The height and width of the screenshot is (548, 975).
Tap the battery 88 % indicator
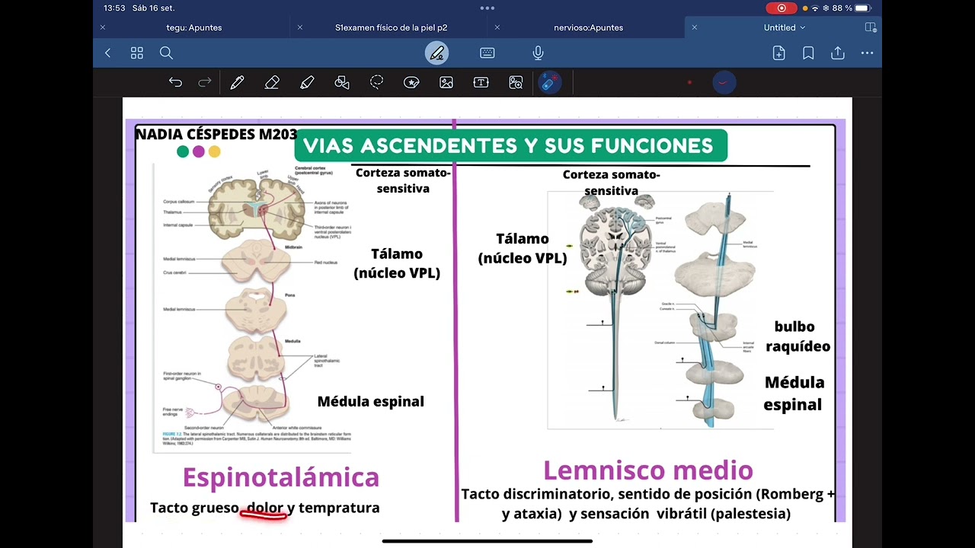tap(852, 8)
